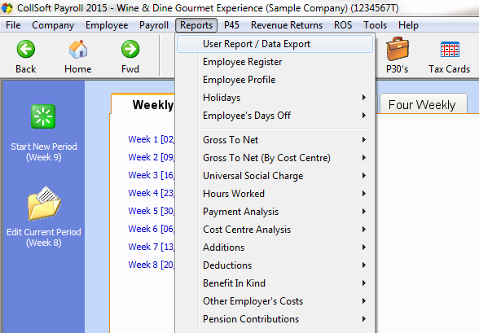
Task: Expand Employee's Days Off submenu arrow
Action: coord(364,116)
